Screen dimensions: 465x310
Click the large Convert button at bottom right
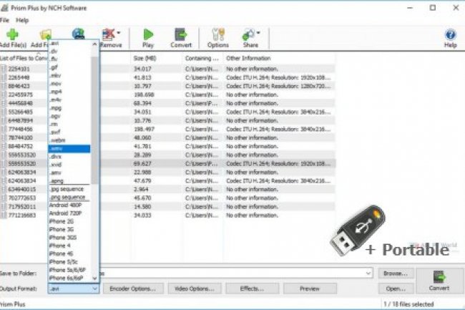click(439, 280)
